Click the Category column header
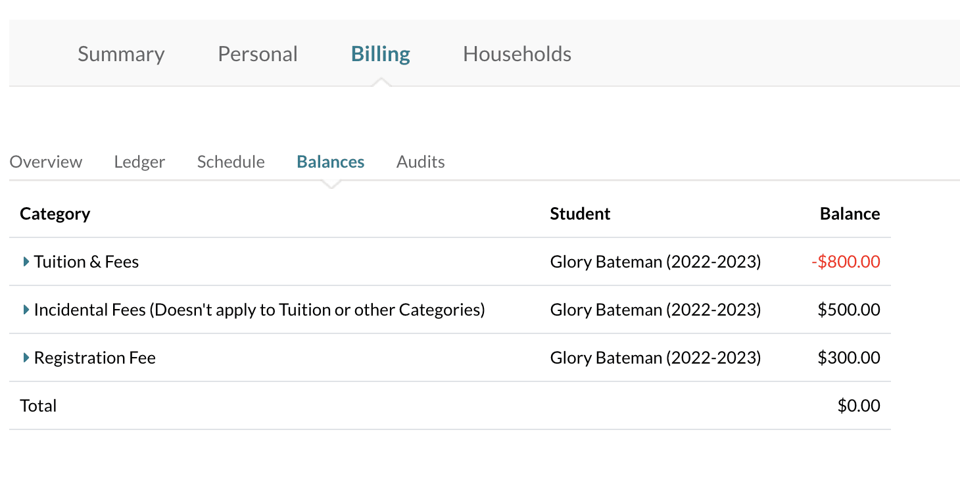The height and width of the screenshot is (480, 960). [x=55, y=214]
